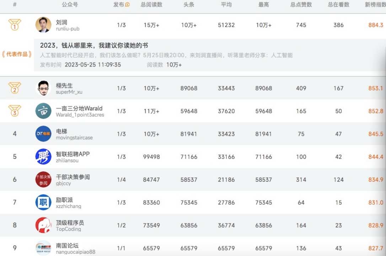Viewport: 386px width, 256px height.
Task: Click the rank 3 medal icon
Action: [x=15, y=111]
